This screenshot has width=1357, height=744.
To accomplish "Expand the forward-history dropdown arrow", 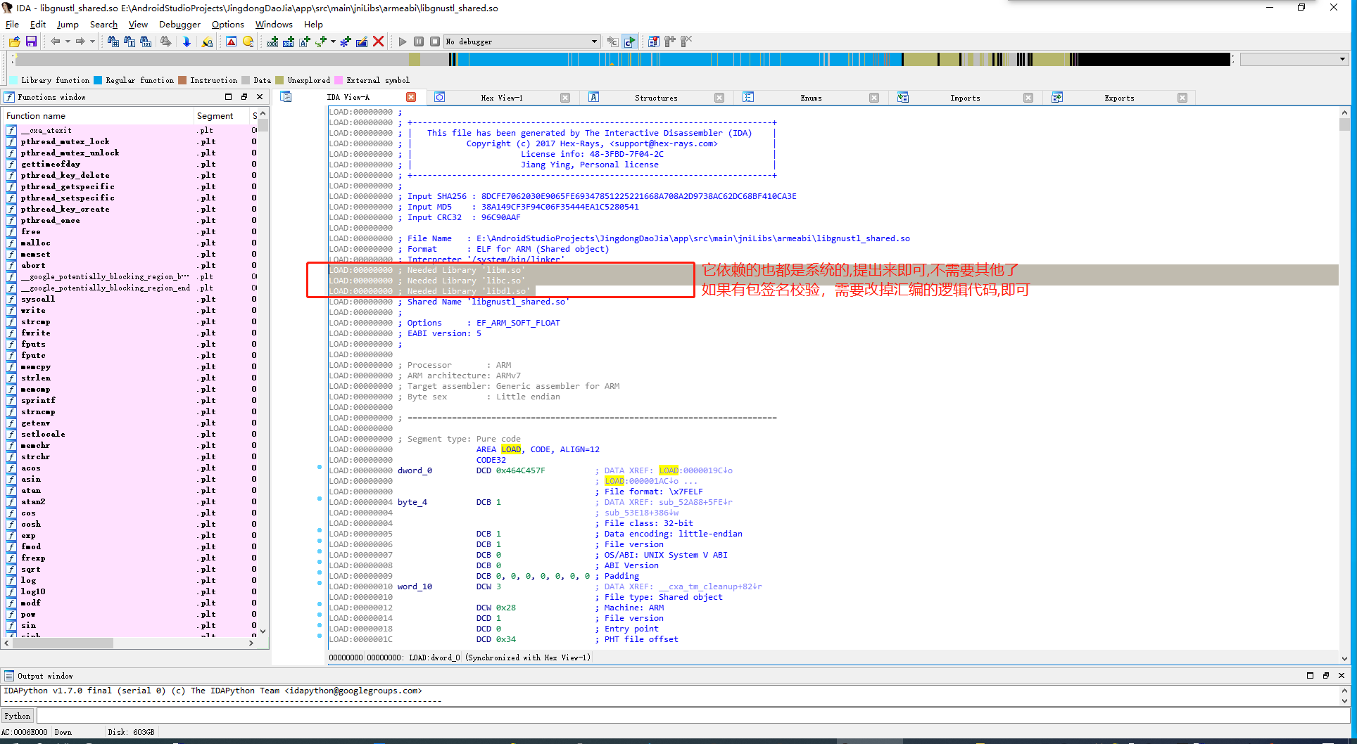I will tap(92, 41).
